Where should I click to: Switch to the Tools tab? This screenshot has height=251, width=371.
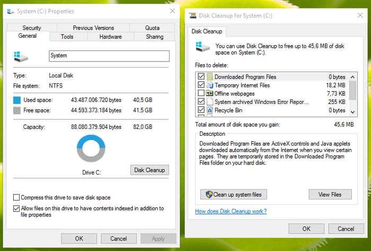click(67, 37)
